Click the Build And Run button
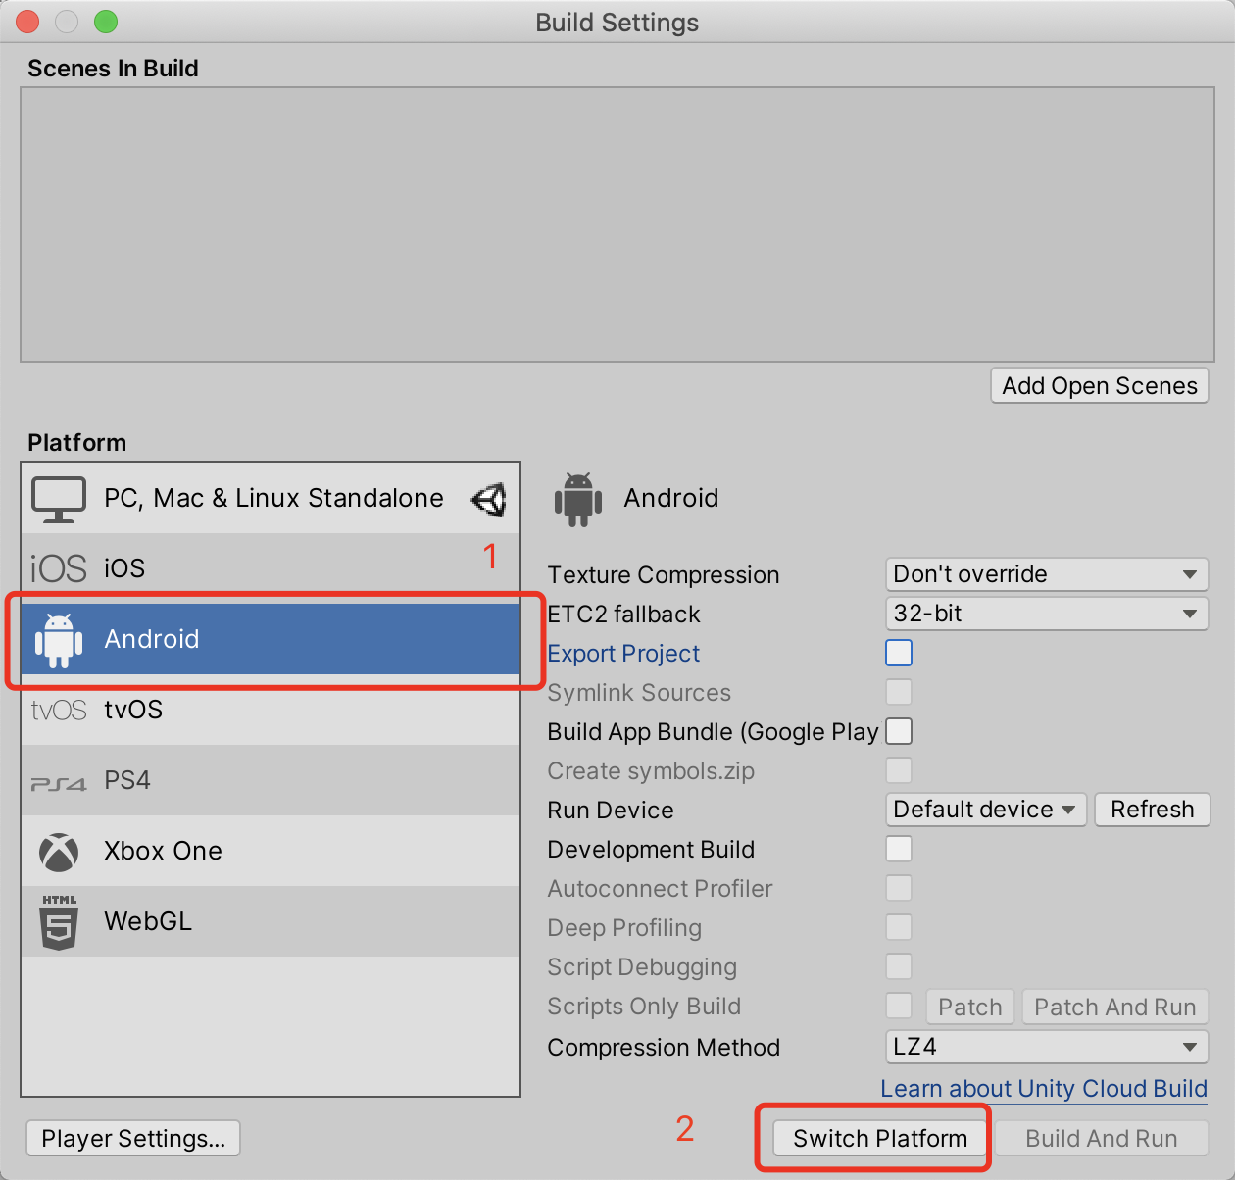The image size is (1235, 1180). pos(1102,1139)
